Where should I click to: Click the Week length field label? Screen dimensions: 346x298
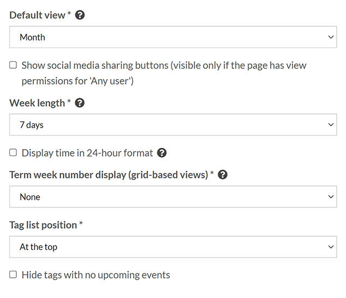(x=38, y=103)
